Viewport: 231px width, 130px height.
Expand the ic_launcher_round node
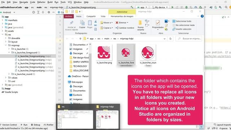[x=9, y=74]
